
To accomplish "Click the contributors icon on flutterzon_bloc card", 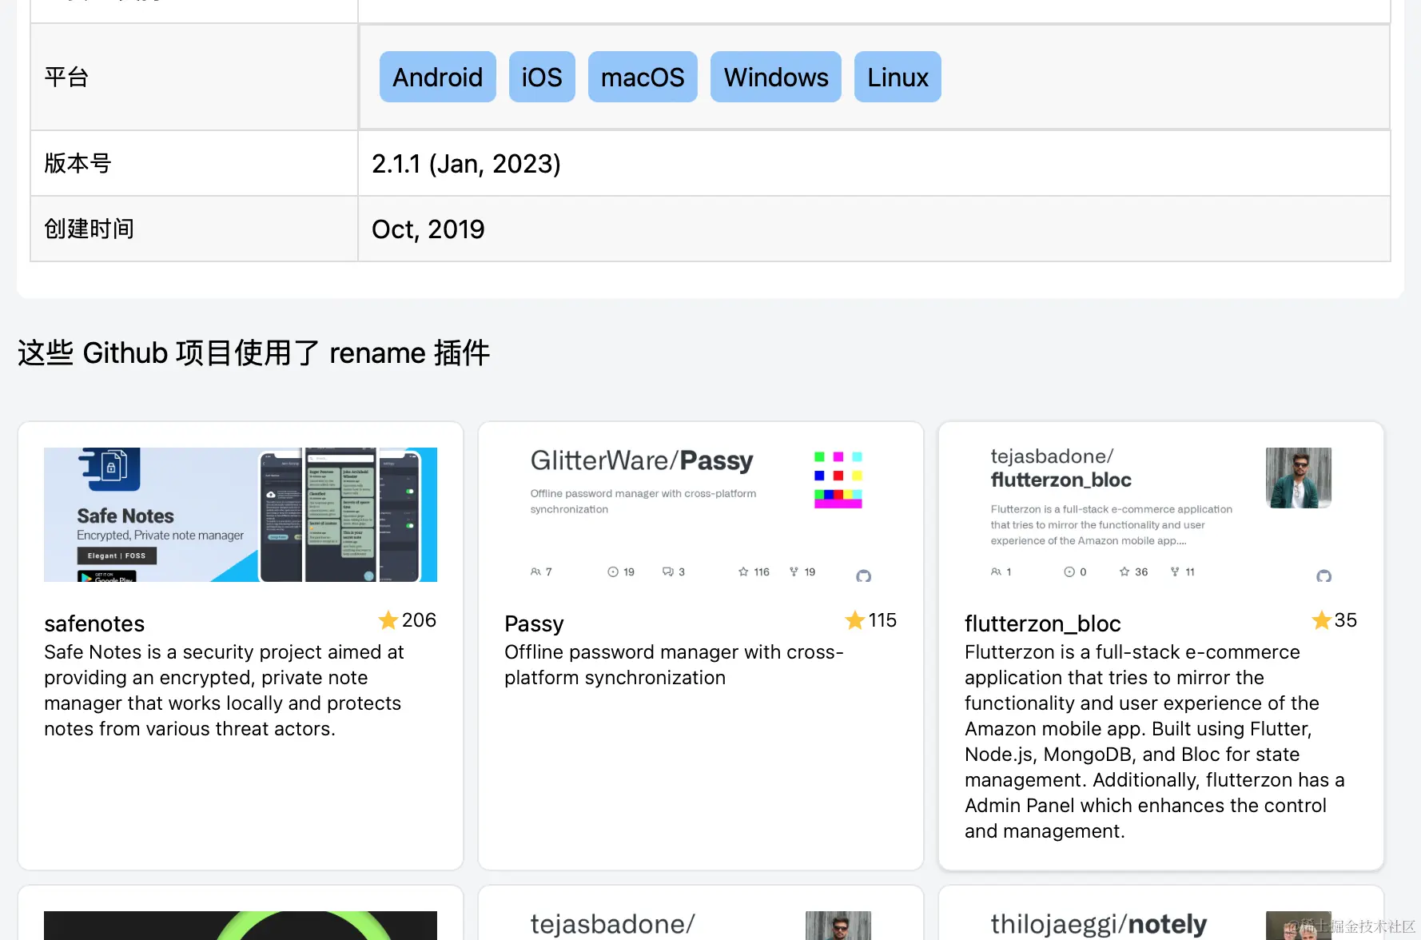I will click(997, 572).
